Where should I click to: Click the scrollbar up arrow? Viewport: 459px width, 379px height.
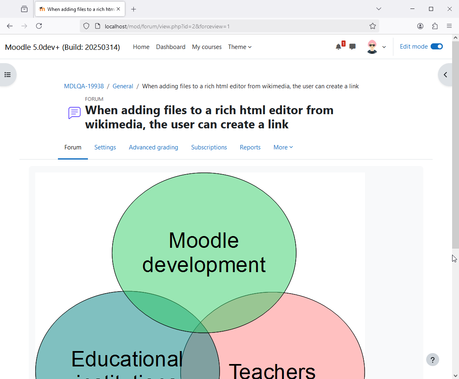click(455, 38)
